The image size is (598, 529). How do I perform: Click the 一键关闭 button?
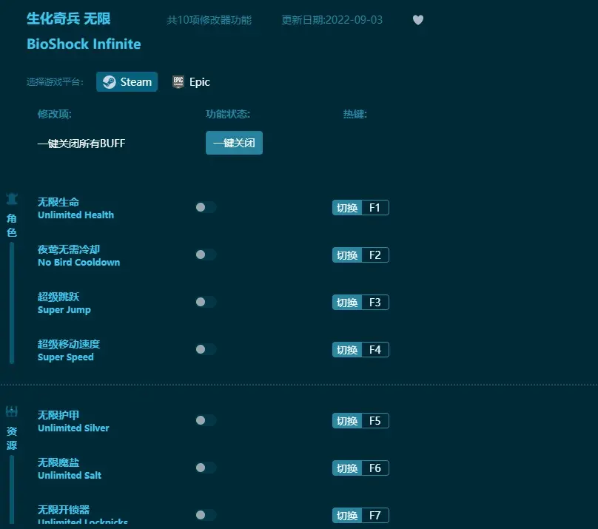point(234,143)
